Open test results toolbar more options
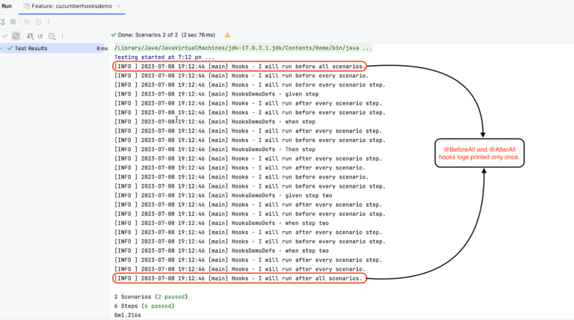Viewport: 574px width, 320px height. tap(63, 35)
